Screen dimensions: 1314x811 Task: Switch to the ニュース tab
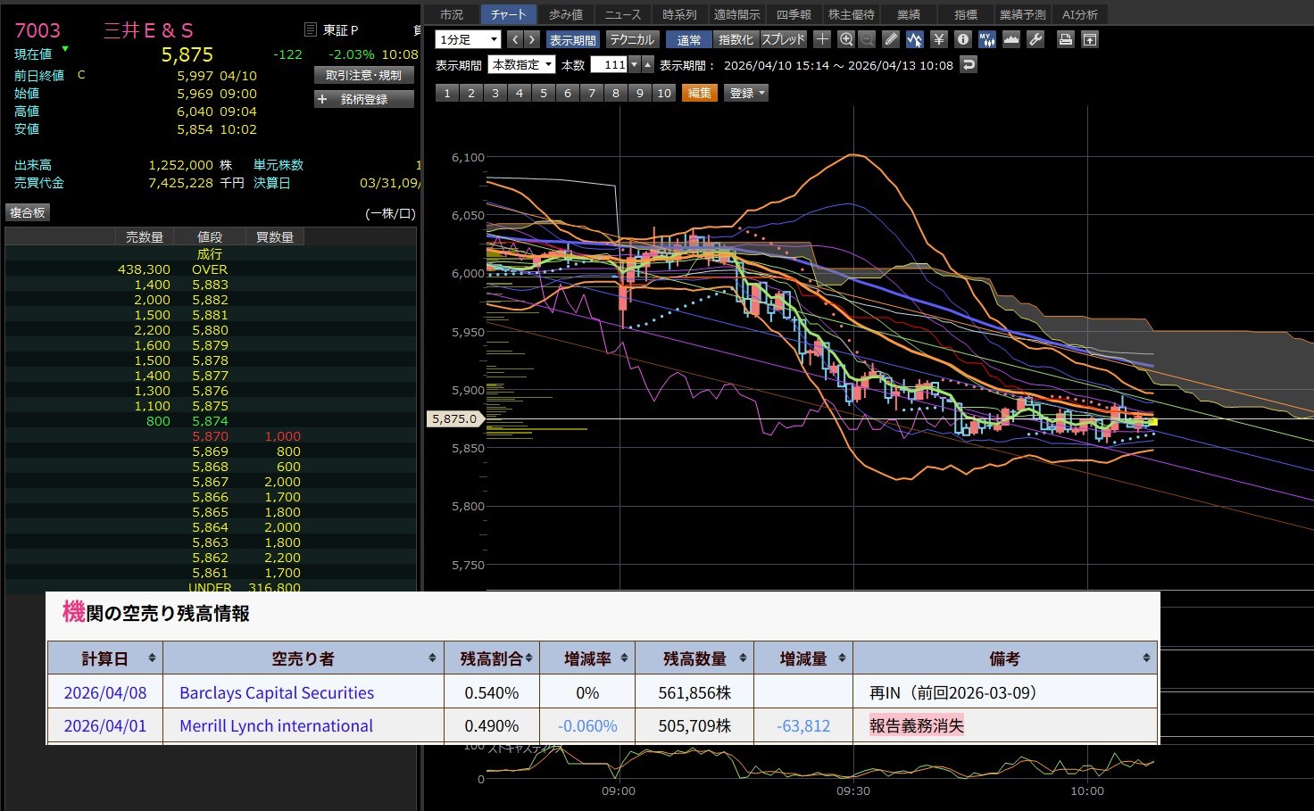click(x=622, y=14)
